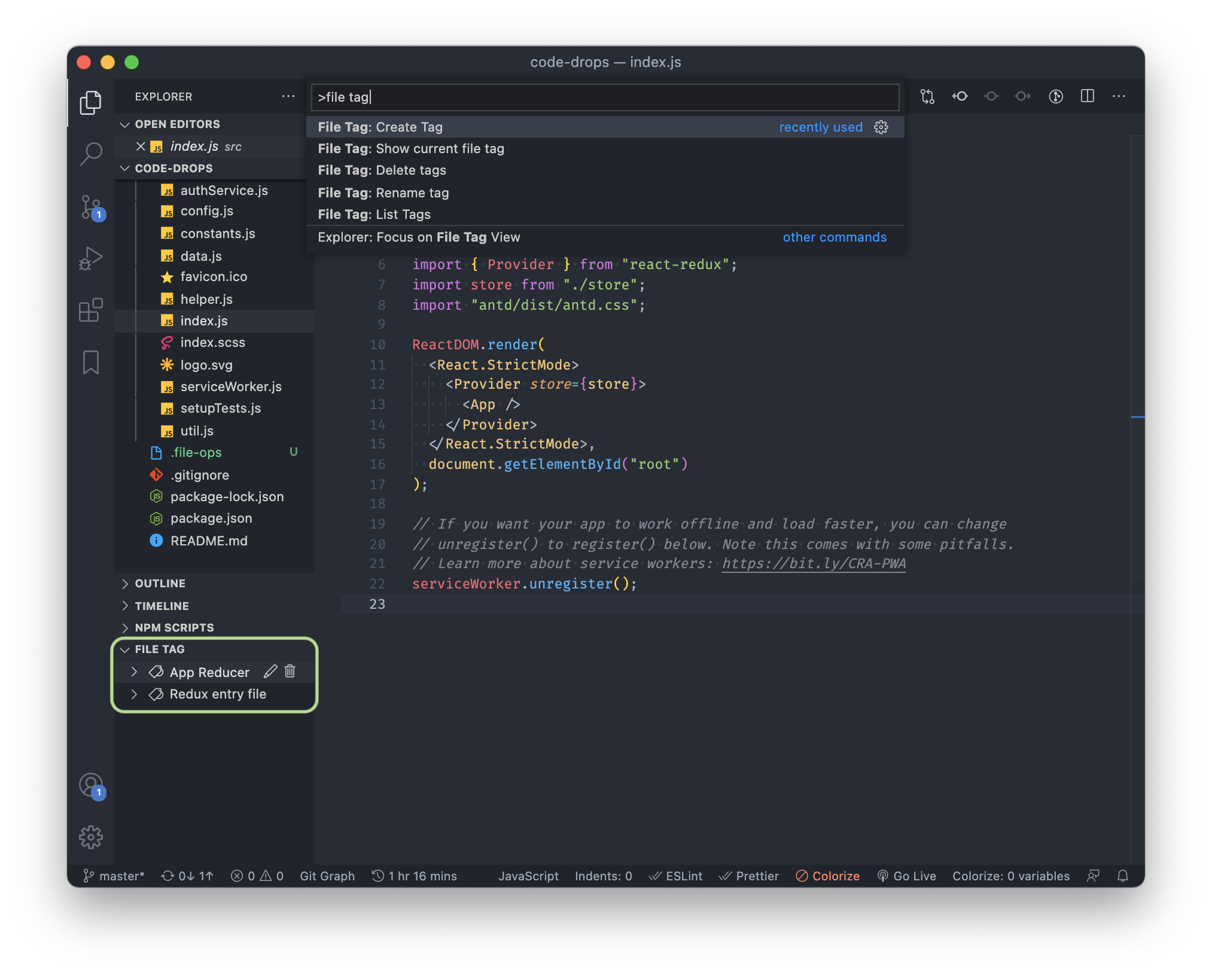Viewport: 1212px width, 976px height.
Task: Delete the App Reducer tag via trash icon
Action: (290, 672)
